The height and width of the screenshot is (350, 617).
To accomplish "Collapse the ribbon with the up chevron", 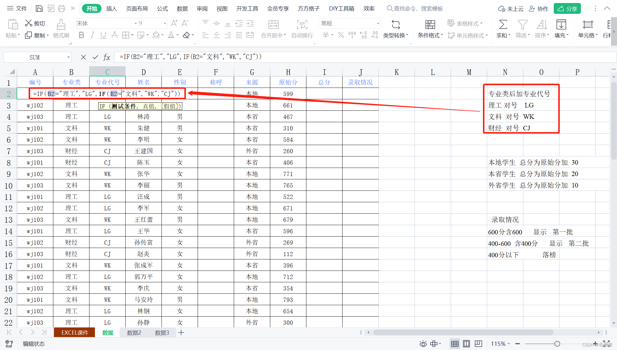I will (x=607, y=8).
